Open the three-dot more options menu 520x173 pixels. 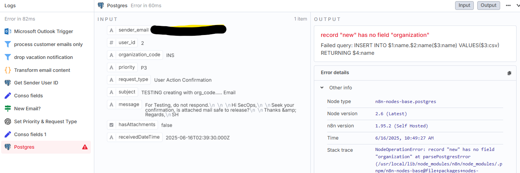pyautogui.click(x=508, y=5)
